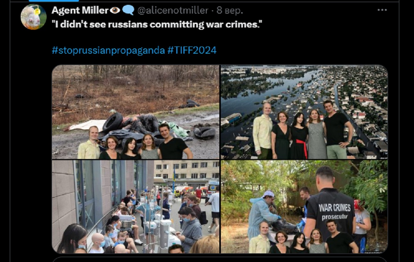Click the tweet text about war crimes
414x262 pixels.
(157, 25)
